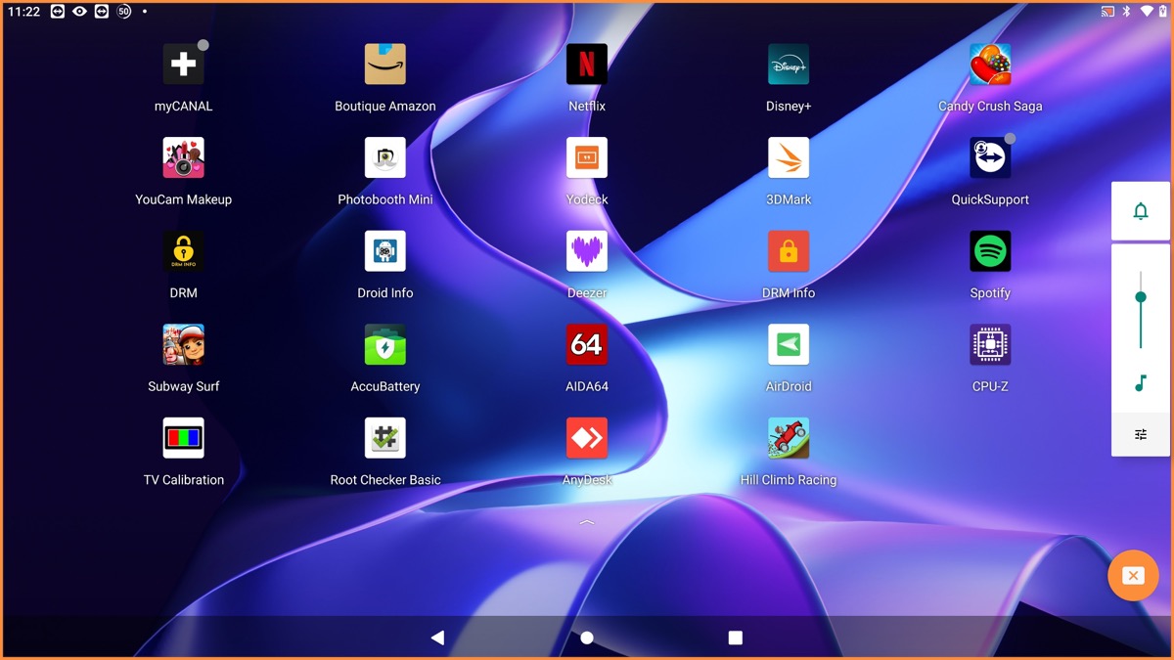Launch the Disney+ app
The image size is (1174, 660).
789,65
